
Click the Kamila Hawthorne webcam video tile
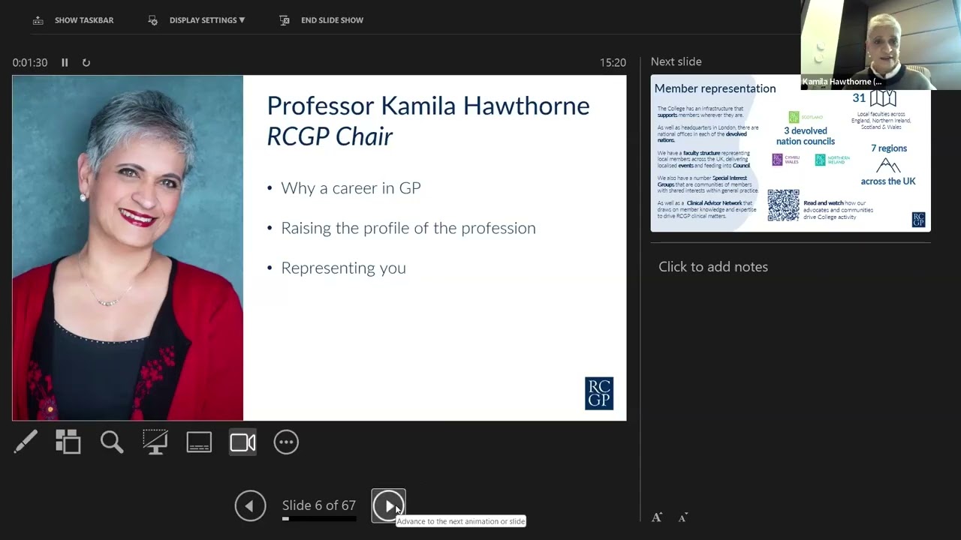point(880,45)
